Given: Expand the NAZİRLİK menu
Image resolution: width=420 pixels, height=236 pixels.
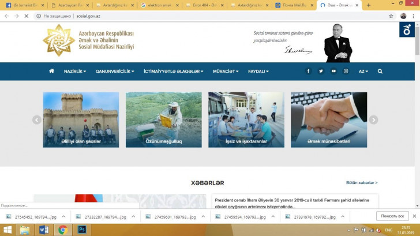Looking at the screenshot, I should tap(75, 71).
